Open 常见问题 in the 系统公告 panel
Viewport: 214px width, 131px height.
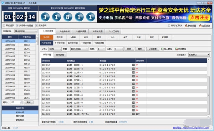click(x=20, y=116)
